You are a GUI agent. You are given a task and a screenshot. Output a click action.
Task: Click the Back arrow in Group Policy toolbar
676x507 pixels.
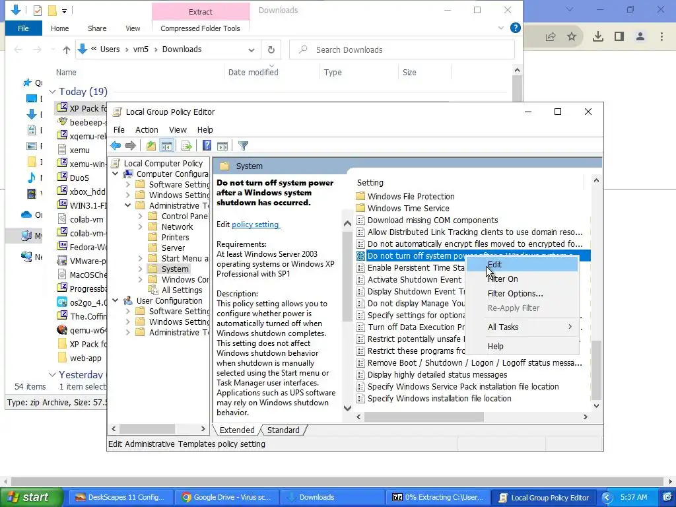coord(116,146)
